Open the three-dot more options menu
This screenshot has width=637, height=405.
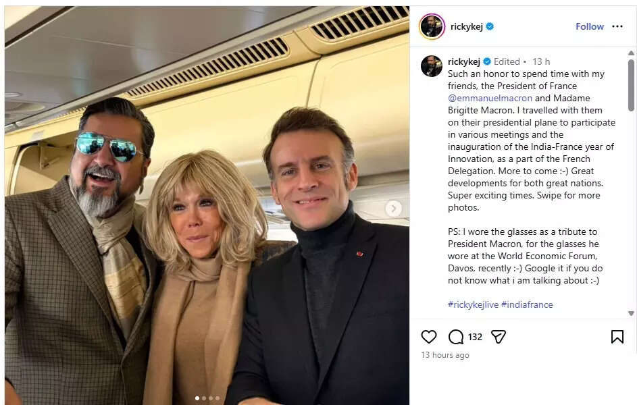(x=617, y=26)
